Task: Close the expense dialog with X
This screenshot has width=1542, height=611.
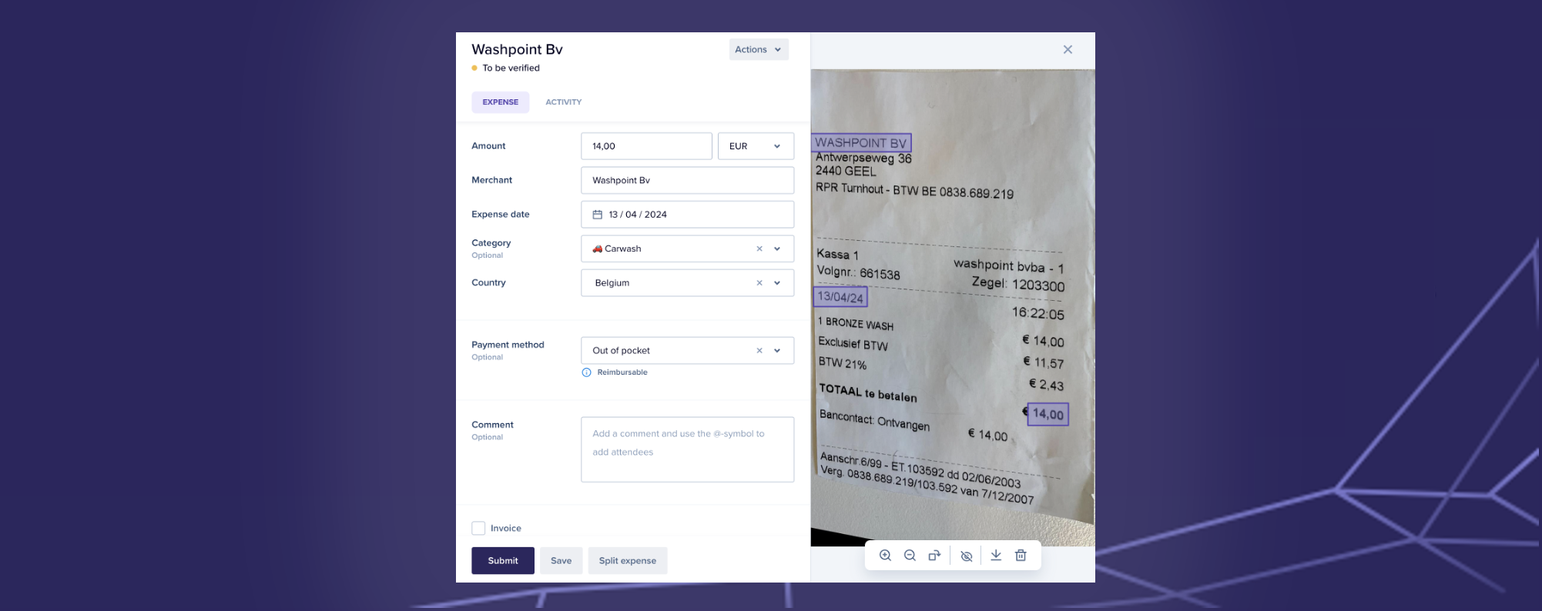Action: tap(1068, 49)
